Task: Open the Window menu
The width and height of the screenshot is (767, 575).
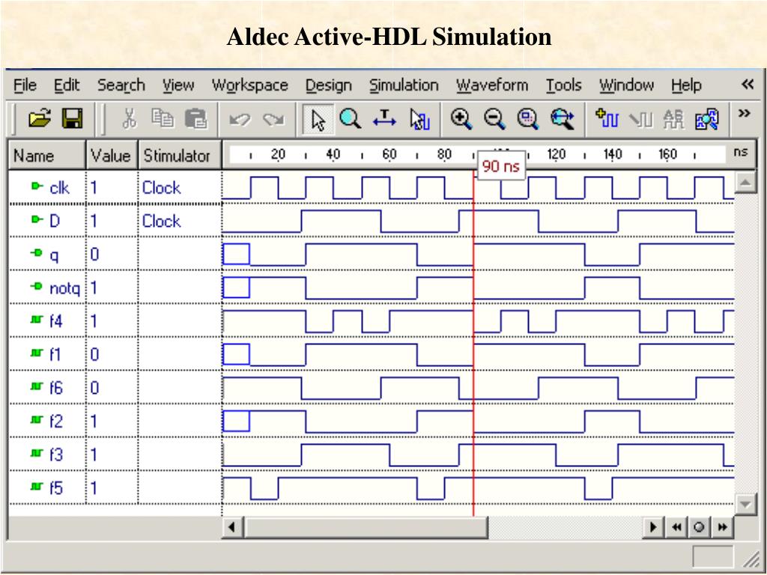Action: pos(627,85)
